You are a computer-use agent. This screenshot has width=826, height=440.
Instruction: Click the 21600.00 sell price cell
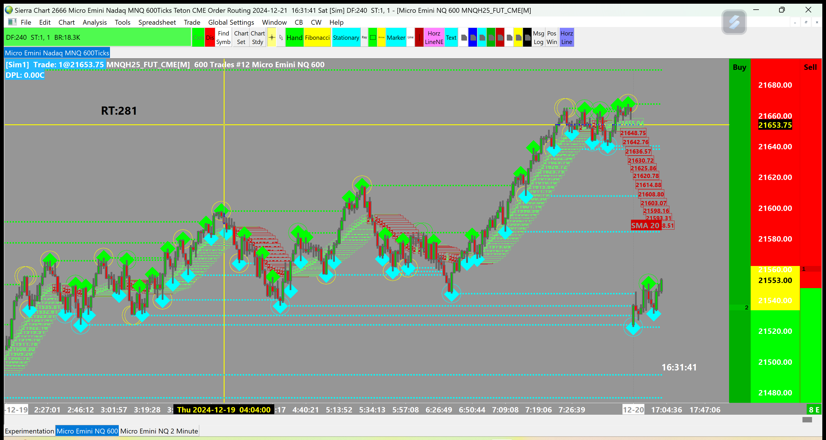(x=775, y=208)
